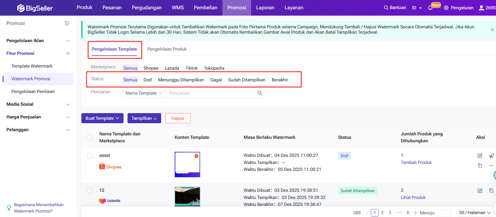This screenshot has width=496, height=217.
Task: Open the Nama Template search type dropdown
Action: pos(144,93)
